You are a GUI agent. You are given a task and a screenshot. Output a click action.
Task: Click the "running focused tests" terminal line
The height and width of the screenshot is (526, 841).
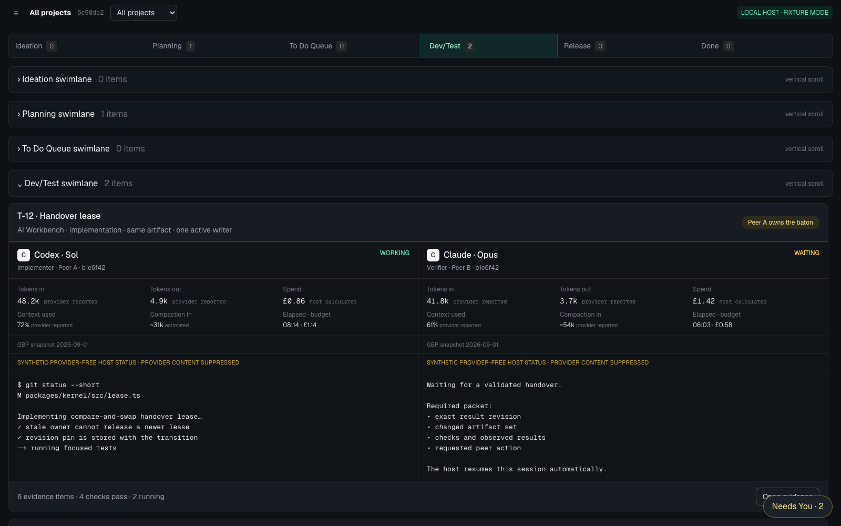point(67,448)
